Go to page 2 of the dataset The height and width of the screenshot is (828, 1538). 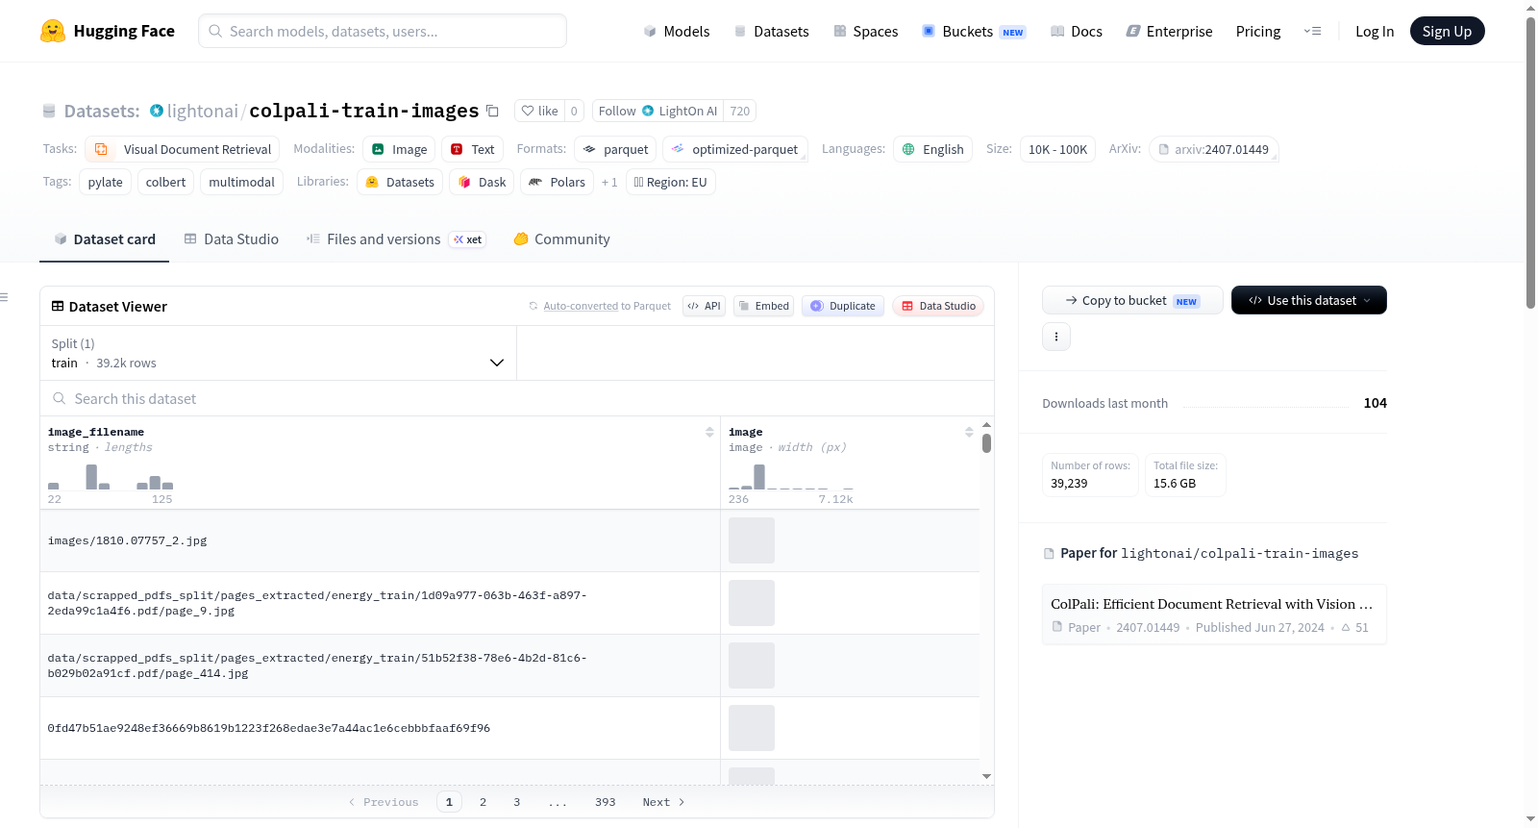[483, 802]
